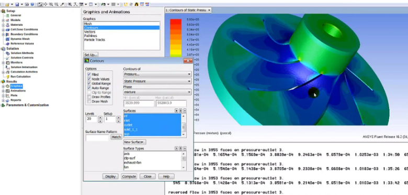
Task: Click the Set Up... button
Action: click(x=91, y=55)
